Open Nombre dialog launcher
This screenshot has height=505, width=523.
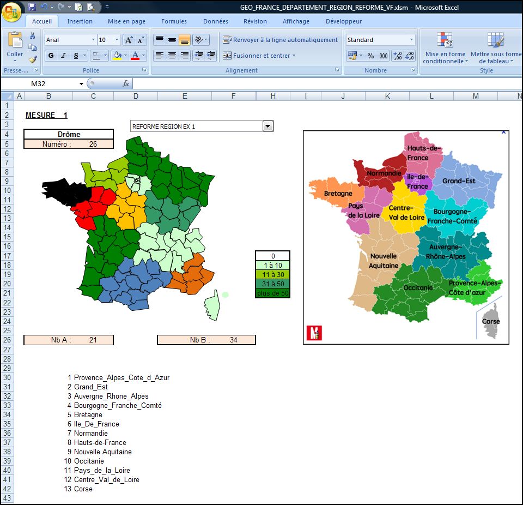click(x=412, y=70)
